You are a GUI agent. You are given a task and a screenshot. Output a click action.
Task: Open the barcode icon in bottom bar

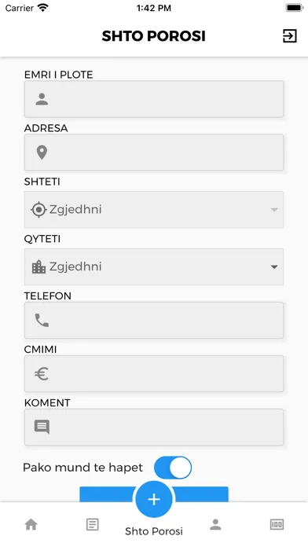(277, 524)
